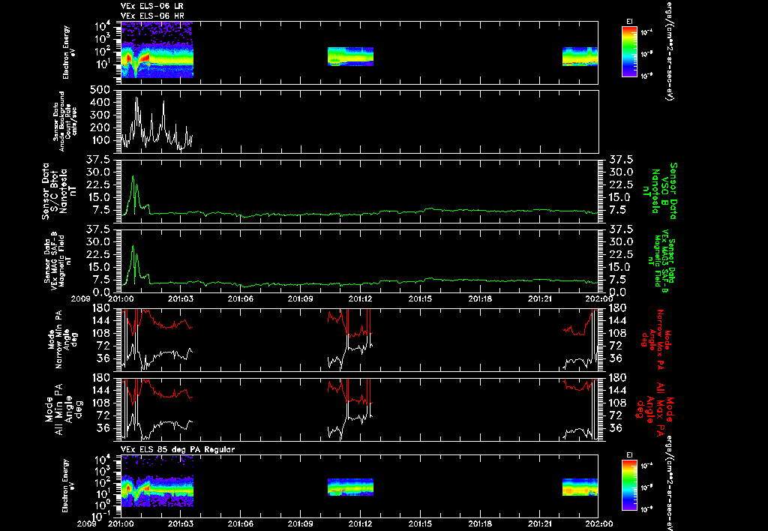Click the 85 deg PA spectrogram data block starting at 201:00
Viewport: 768px width, 531px height.
coord(157,481)
